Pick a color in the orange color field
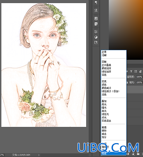The width and height of the screenshot is (143, 157). click(x=126, y=30)
